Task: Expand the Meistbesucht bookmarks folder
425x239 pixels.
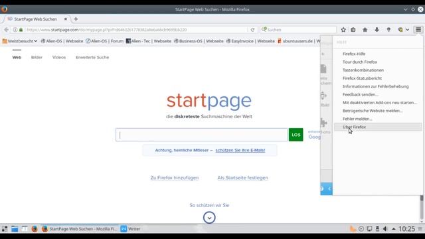Action: click(20, 41)
